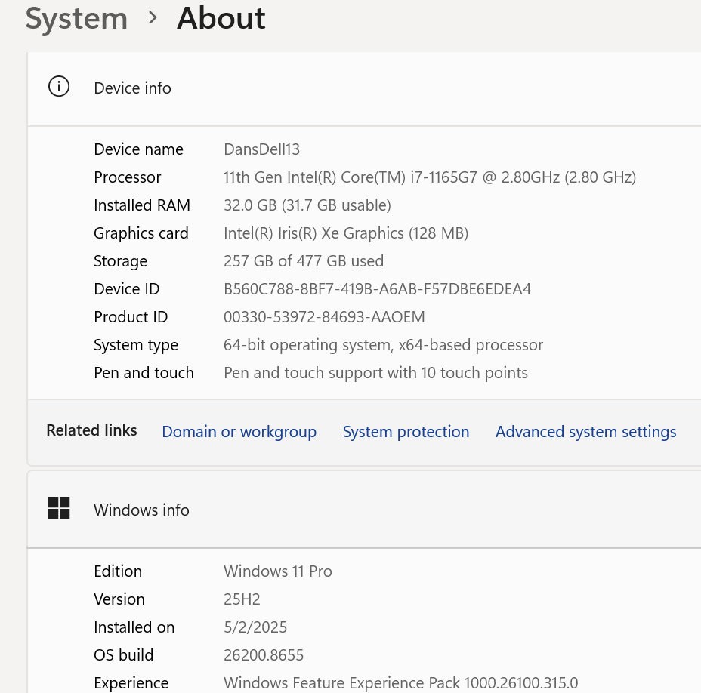Click the Version label

pos(119,599)
